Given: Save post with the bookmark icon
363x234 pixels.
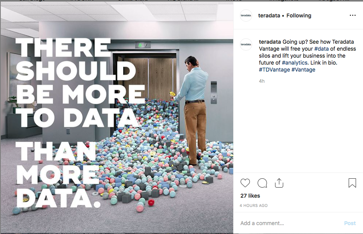Looking at the screenshot, I should (x=352, y=183).
